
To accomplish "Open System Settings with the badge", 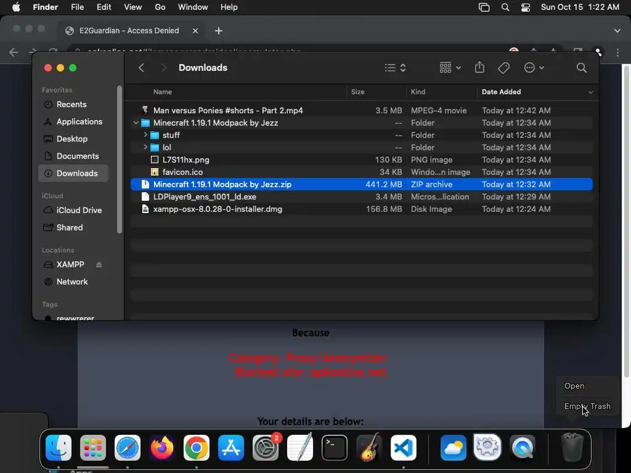I will (x=266, y=447).
